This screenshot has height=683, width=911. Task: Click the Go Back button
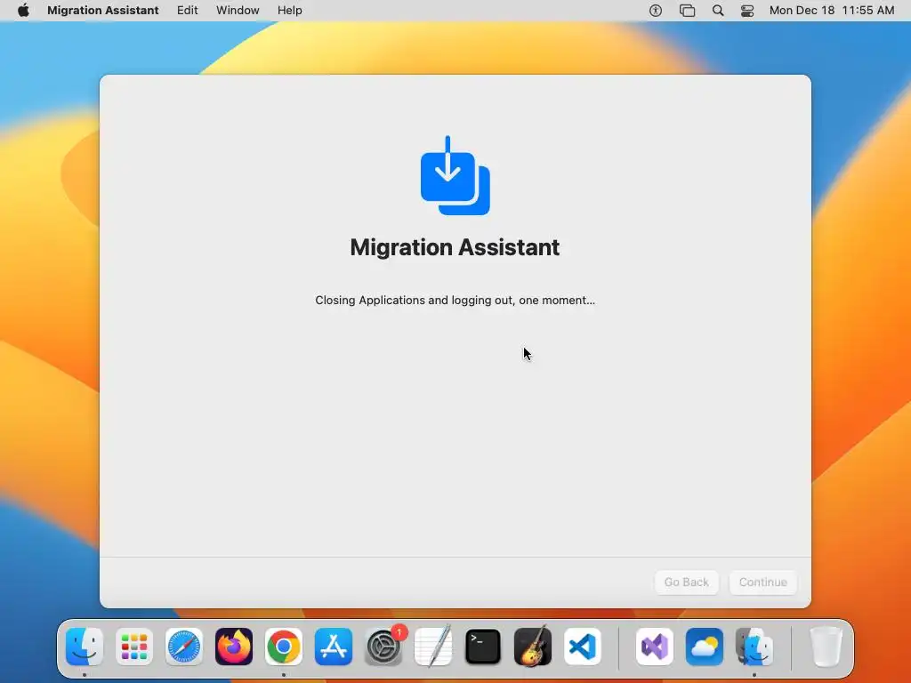(x=686, y=582)
